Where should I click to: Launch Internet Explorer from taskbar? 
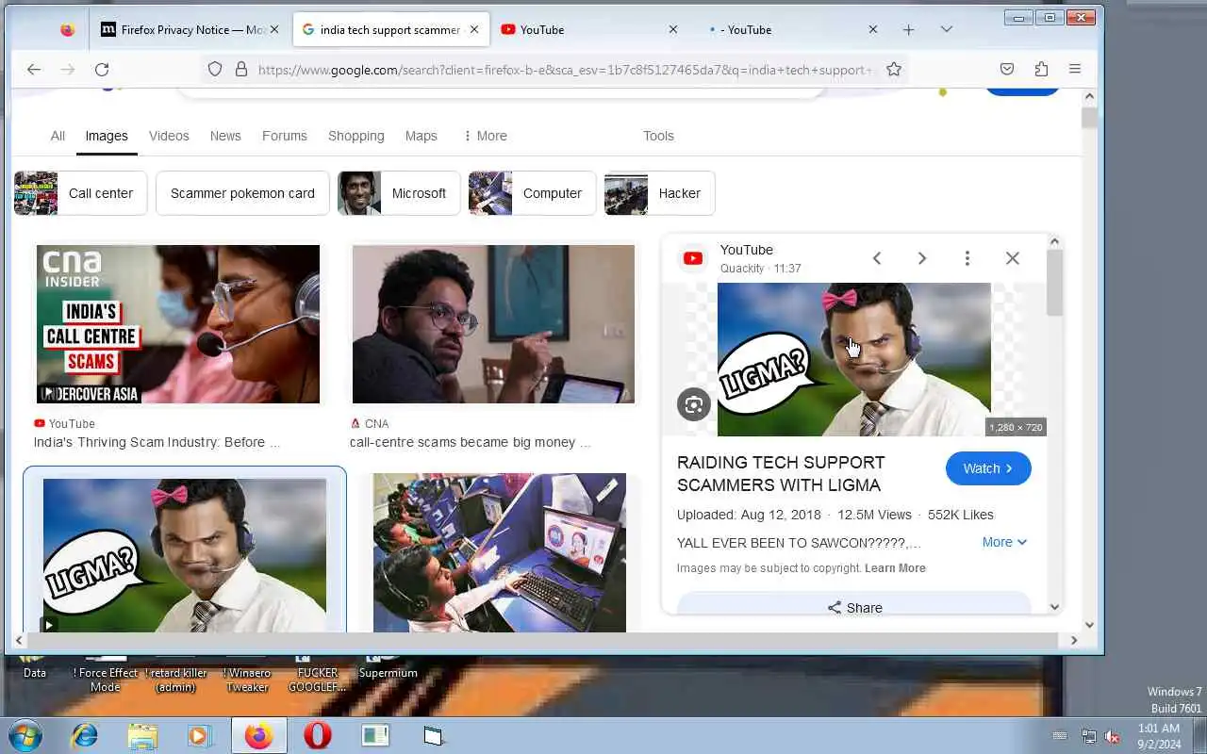click(x=85, y=735)
